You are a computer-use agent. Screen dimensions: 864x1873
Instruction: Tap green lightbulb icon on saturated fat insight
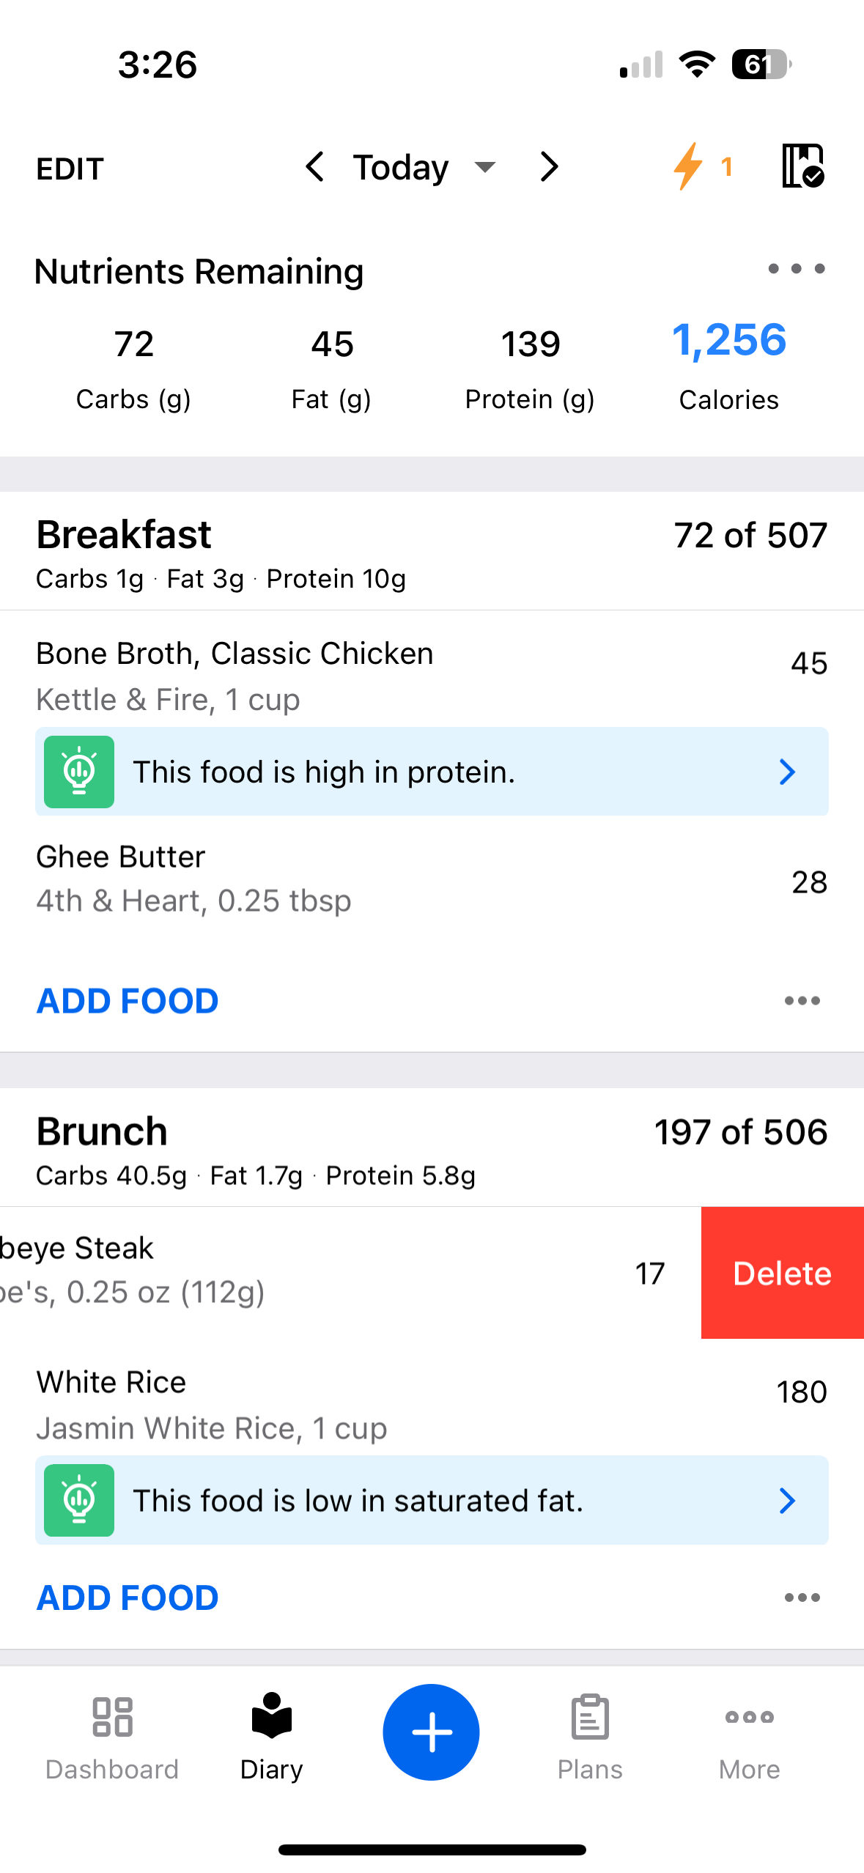coord(79,1500)
